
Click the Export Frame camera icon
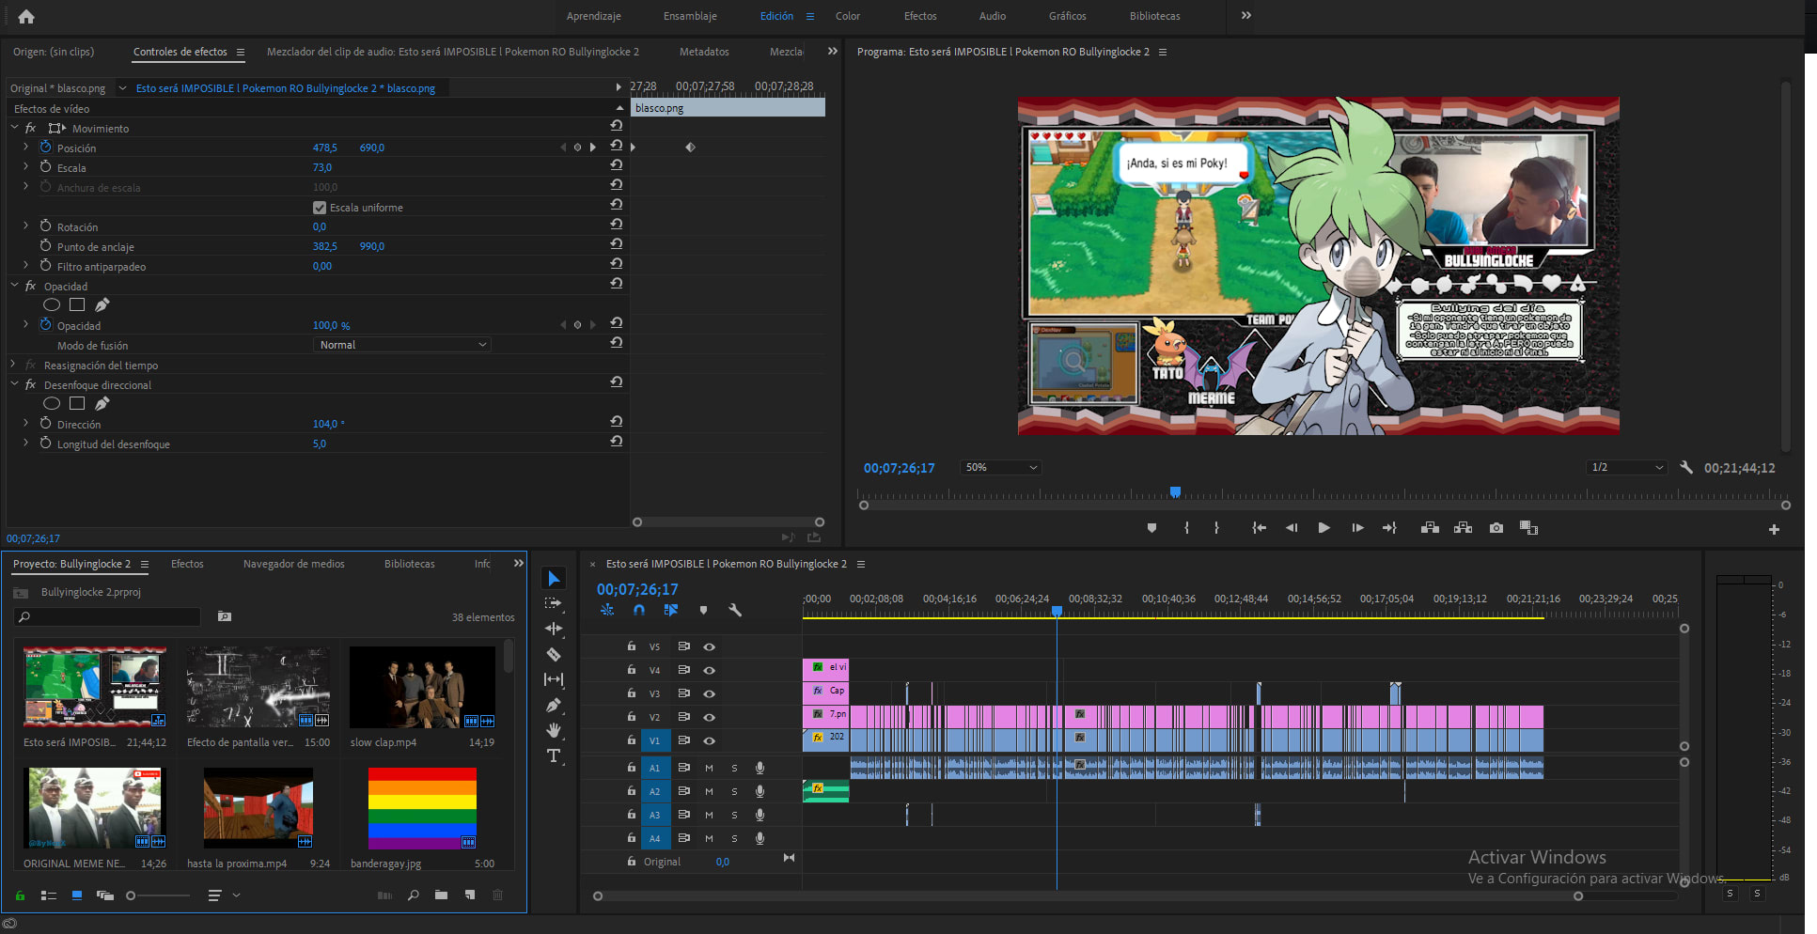(x=1496, y=528)
